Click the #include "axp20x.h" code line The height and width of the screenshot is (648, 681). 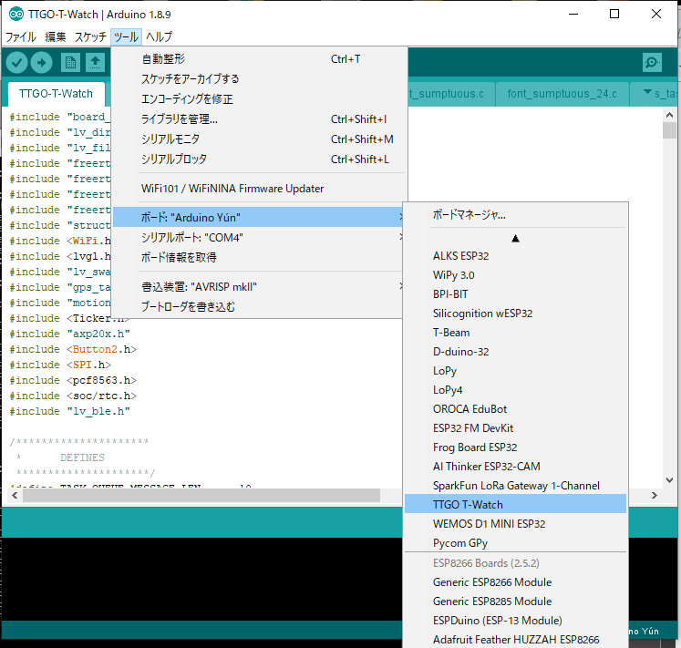click(69, 334)
